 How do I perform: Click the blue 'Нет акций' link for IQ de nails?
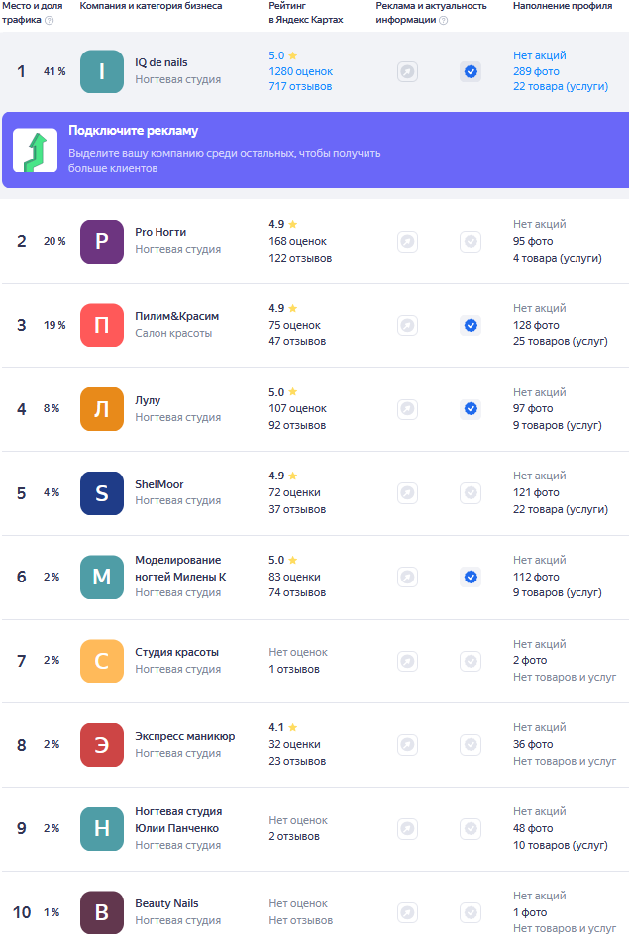[x=540, y=55]
